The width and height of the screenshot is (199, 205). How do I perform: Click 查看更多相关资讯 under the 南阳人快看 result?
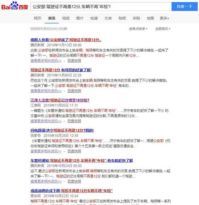(46, 61)
